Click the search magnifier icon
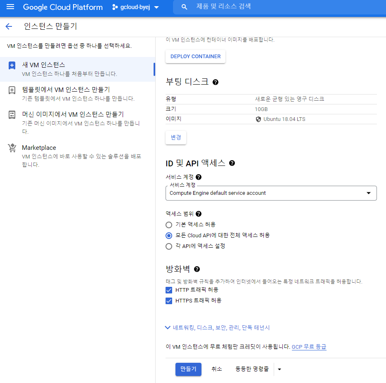 [184, 7]
